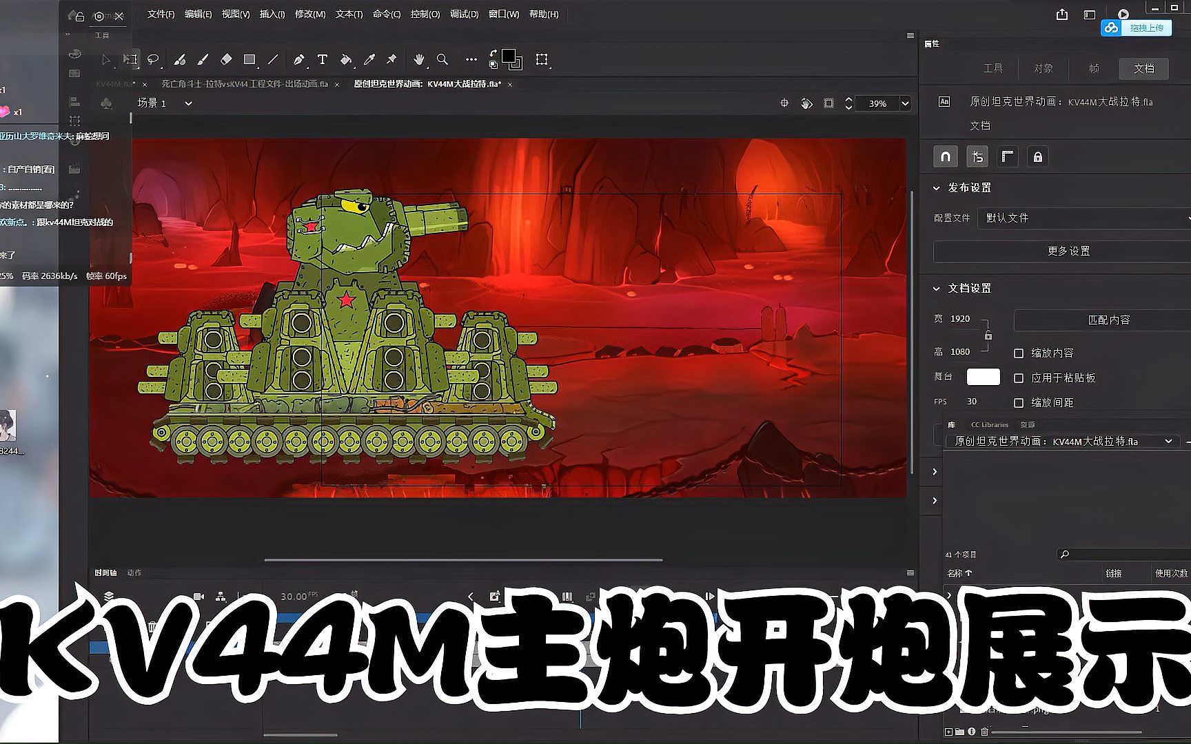Click the Center Stage icon
The width and height of the screenshot is (1191, 744).
(784, 103)
